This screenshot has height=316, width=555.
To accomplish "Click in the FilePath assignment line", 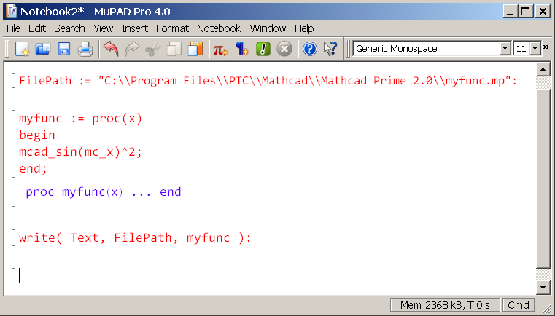I will (x=268, y=81).
